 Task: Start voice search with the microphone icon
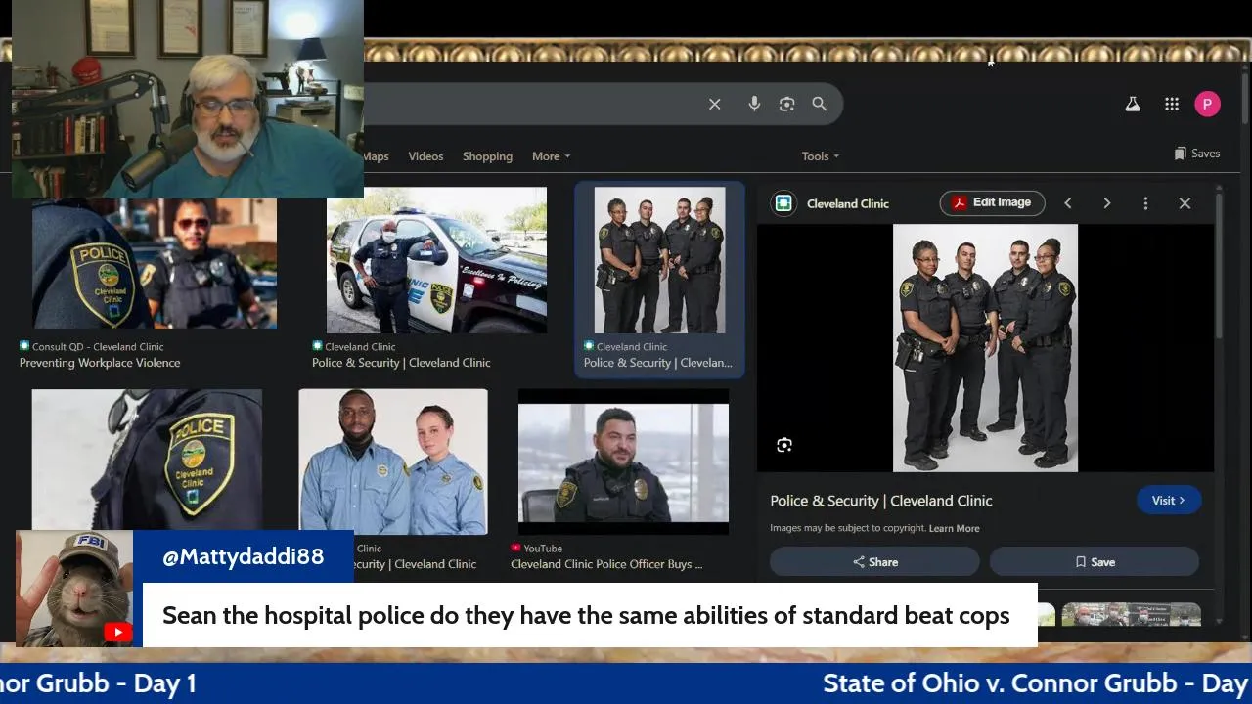click(754, 104)
